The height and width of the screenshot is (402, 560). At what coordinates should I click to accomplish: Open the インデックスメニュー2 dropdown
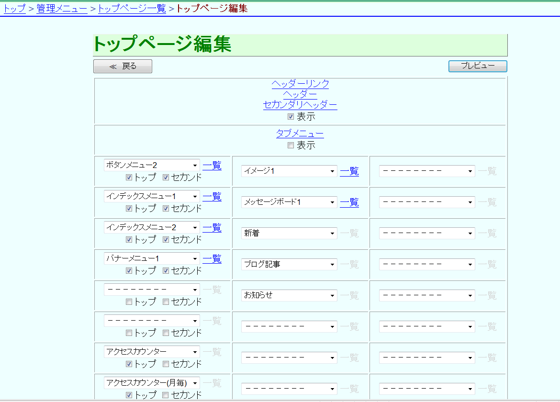pos(152,227)
